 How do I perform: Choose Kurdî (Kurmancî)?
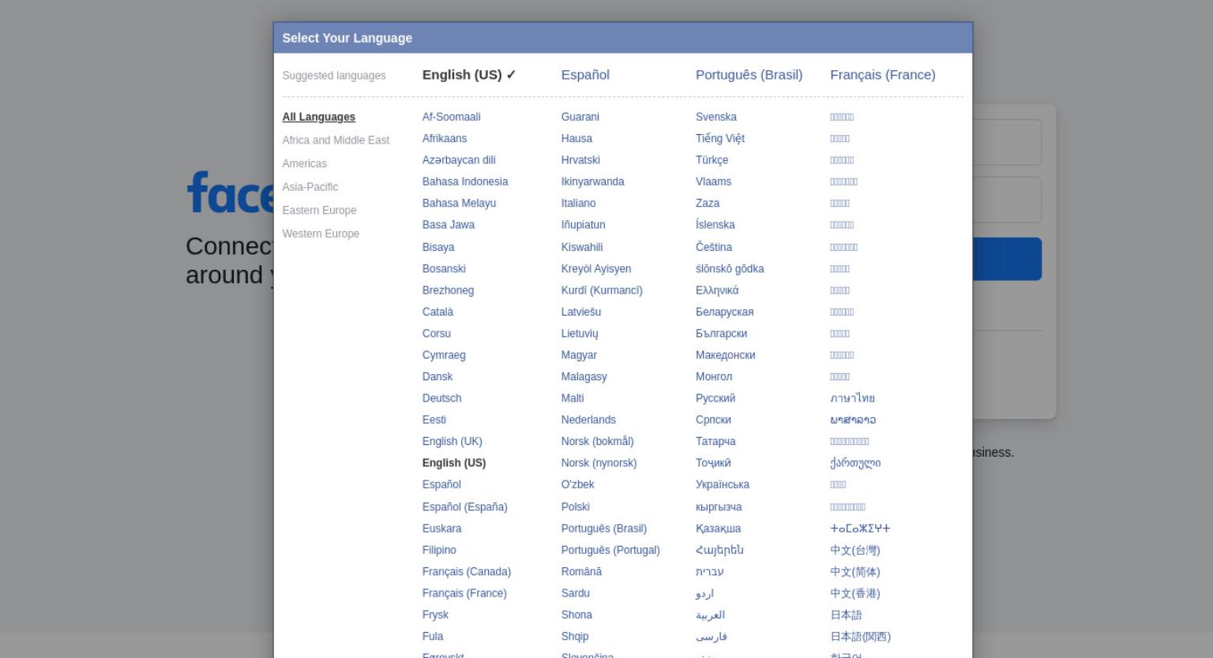click(x=602, y=290)
